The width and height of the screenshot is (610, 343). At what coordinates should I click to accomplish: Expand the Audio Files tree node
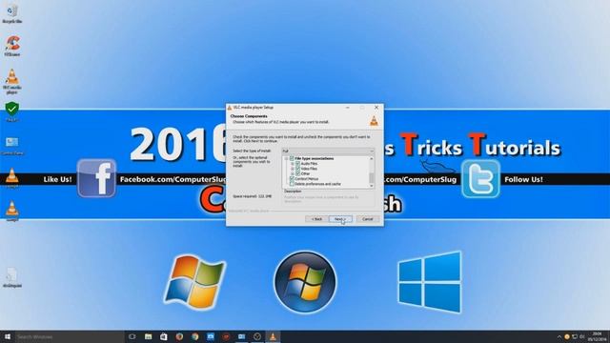coord(293,164)
